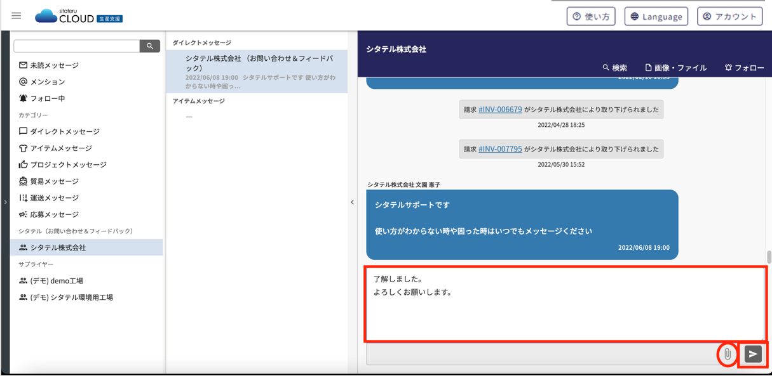The width and height of the screenshot is (772, 376).
Task: Click people icon beside (デモ) demo工場
Action: click(23, 280)
